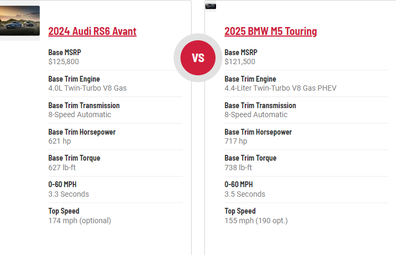Click the red VS badge icon
Viewport: 396px width, 255px height.
[x=198, y=58]
